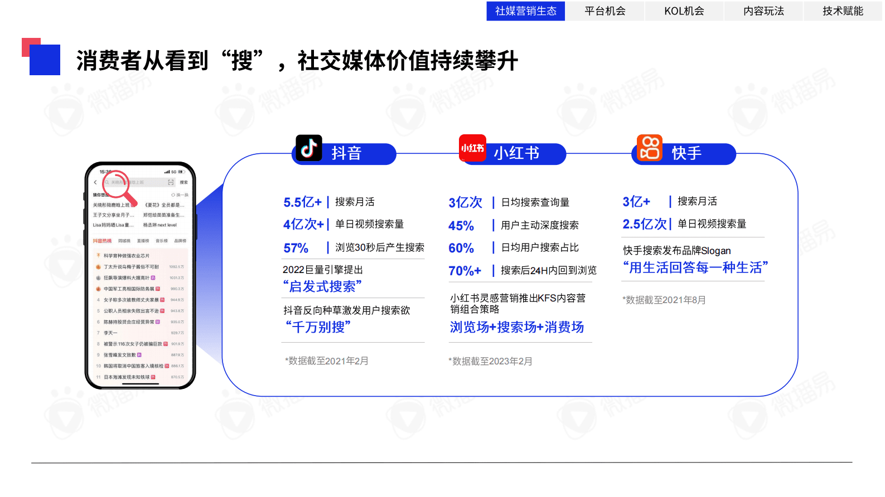Screen dimensions: 885x497
Task: Tap hot list item 公职人员相亲失败出言不逊
Action: (131, 311)
